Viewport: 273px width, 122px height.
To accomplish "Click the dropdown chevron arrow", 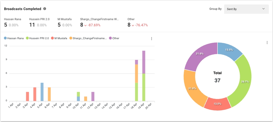I will tap(264, 9).
